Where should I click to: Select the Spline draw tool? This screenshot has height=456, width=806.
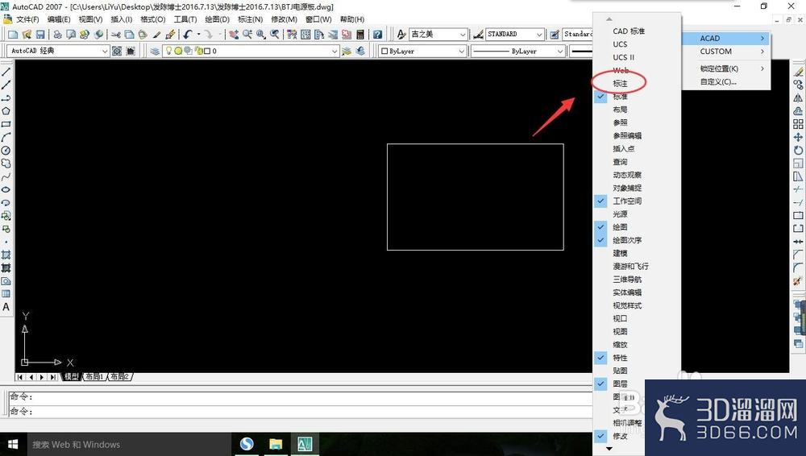6,177
